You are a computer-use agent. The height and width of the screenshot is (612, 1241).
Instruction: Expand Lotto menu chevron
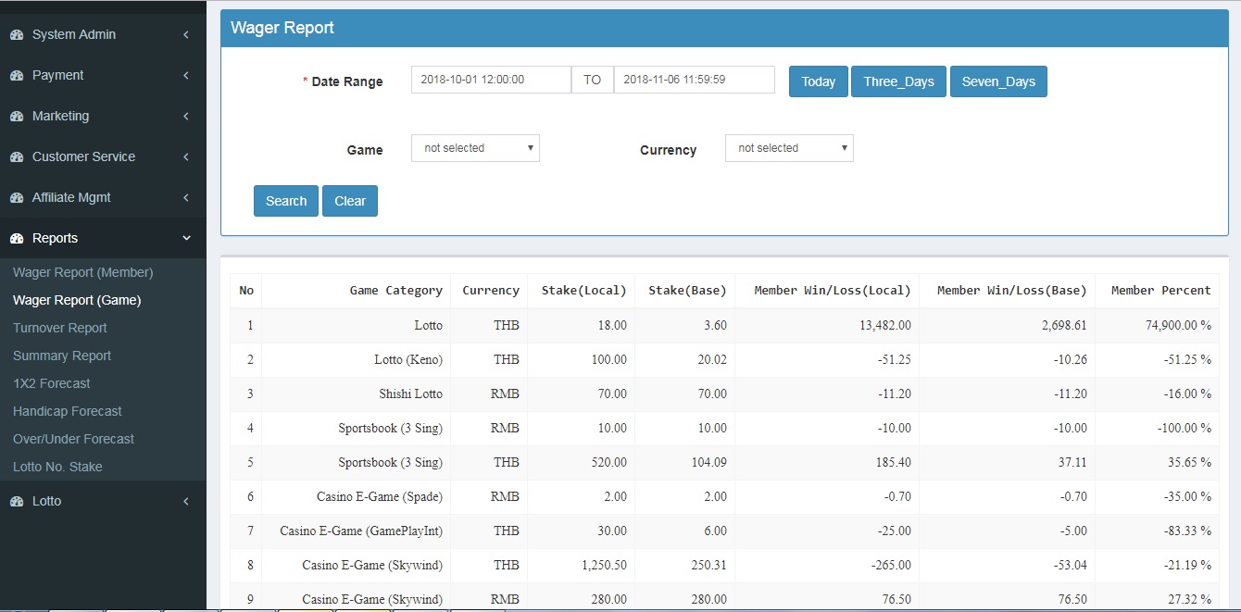pos(186,501)
